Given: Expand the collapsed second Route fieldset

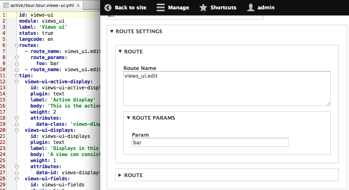Looking at the screenshot, I should point(120,175).
